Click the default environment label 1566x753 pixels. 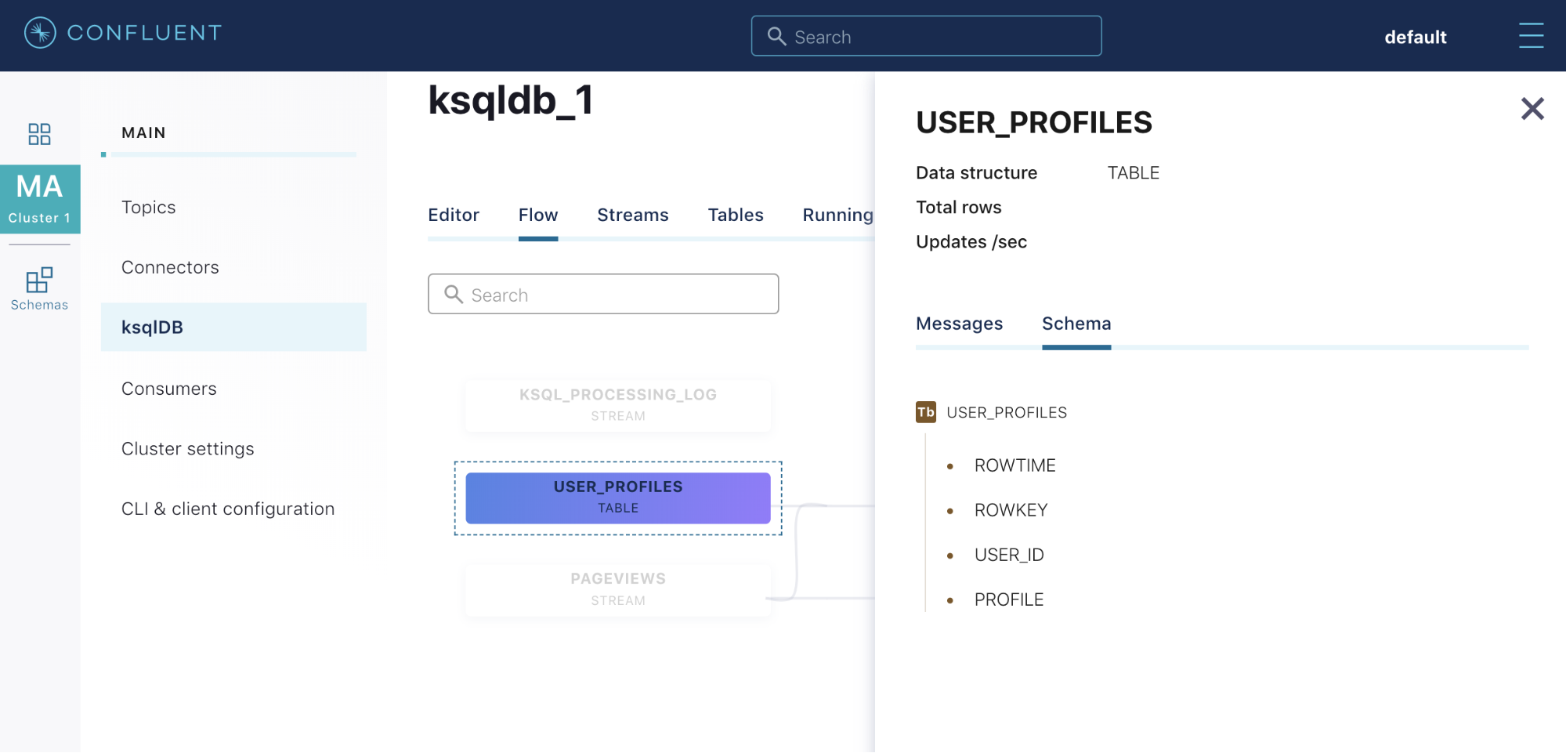[x=1415, y=37]
